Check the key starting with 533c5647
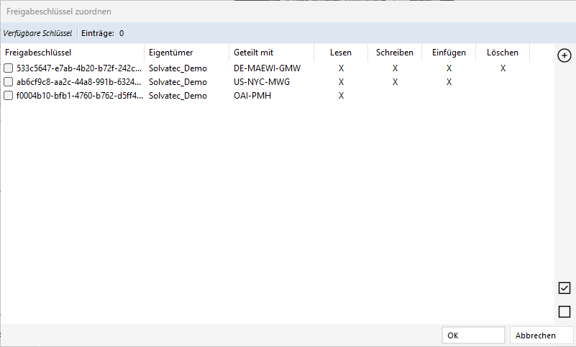This screenshot has width=576, height=347. pyautogui.click(x=9, y=68)
